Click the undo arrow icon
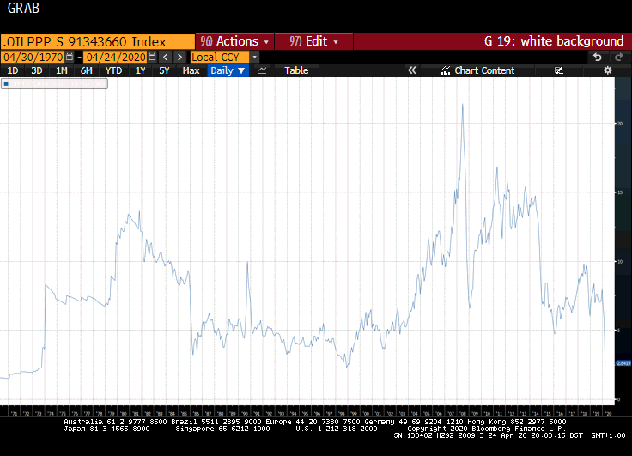The image size is (632, 456). (598, 57)
